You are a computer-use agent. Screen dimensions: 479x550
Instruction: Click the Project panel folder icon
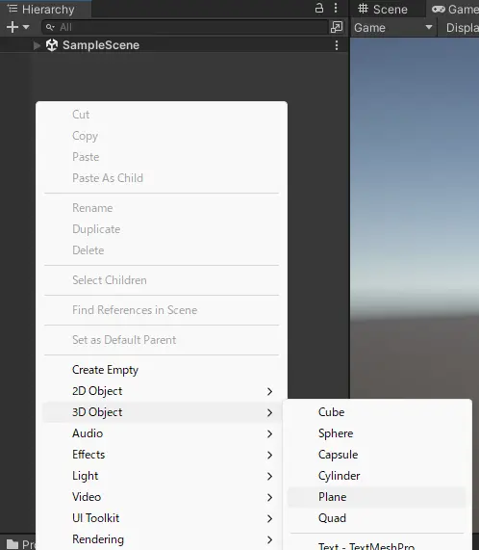click(x=13, y=544)
